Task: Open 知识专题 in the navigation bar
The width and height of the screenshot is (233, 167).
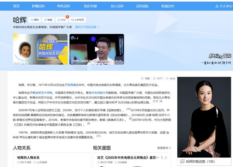Action: [x=90, y=6]
